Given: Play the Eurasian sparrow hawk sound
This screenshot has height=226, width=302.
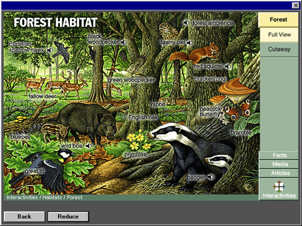Looking at the screenshot, I should pyautogui.click(x=50, y=50).
